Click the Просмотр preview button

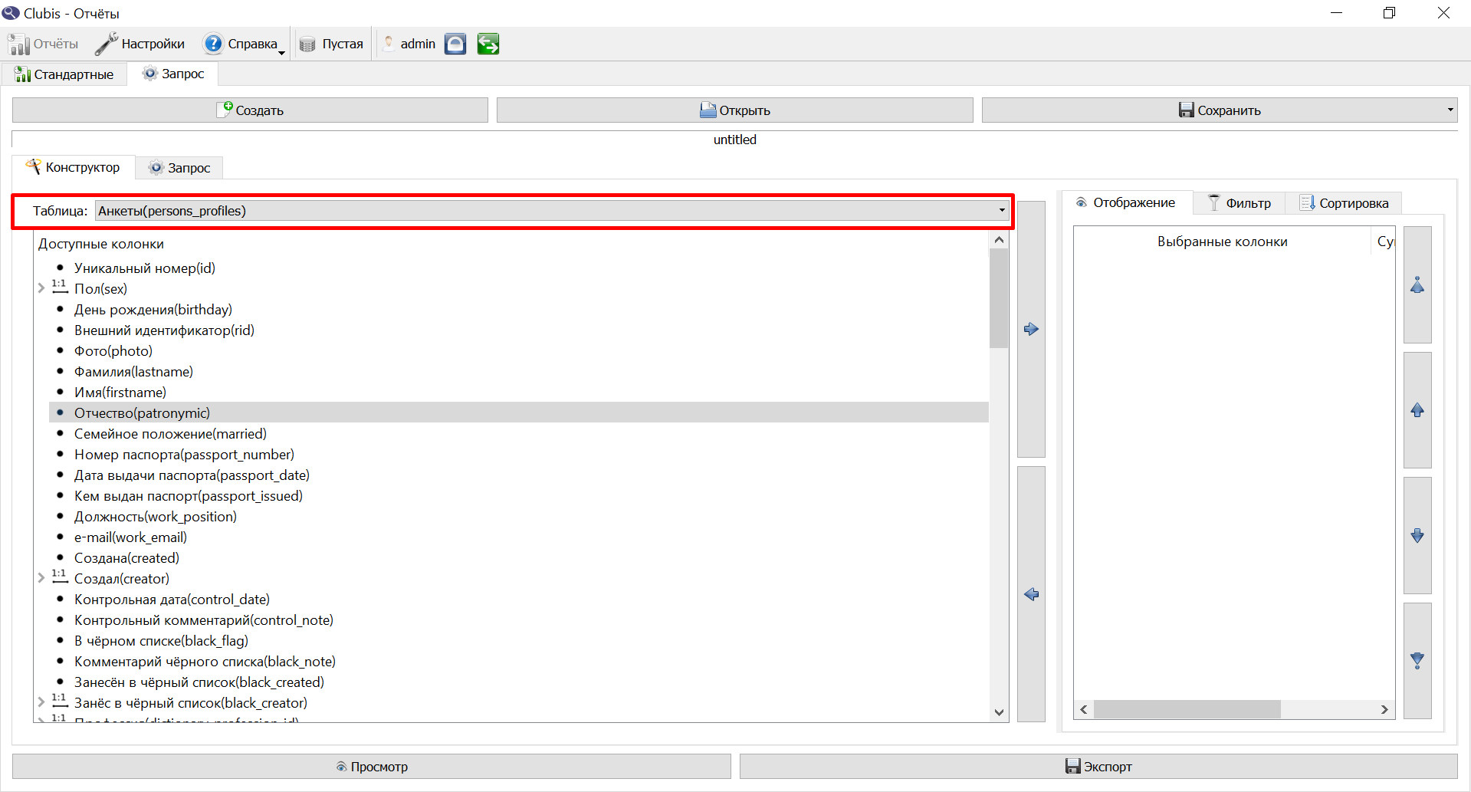click(372, 766)
